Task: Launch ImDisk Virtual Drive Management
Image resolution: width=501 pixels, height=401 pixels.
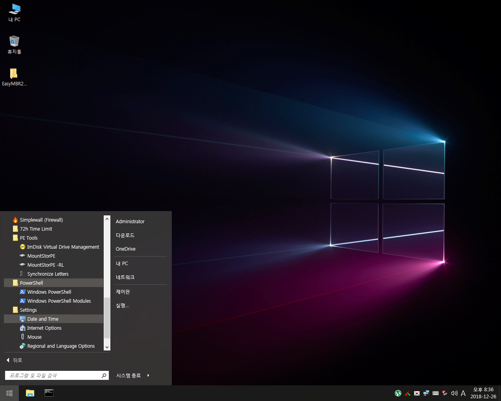Action: coord(54,247)
